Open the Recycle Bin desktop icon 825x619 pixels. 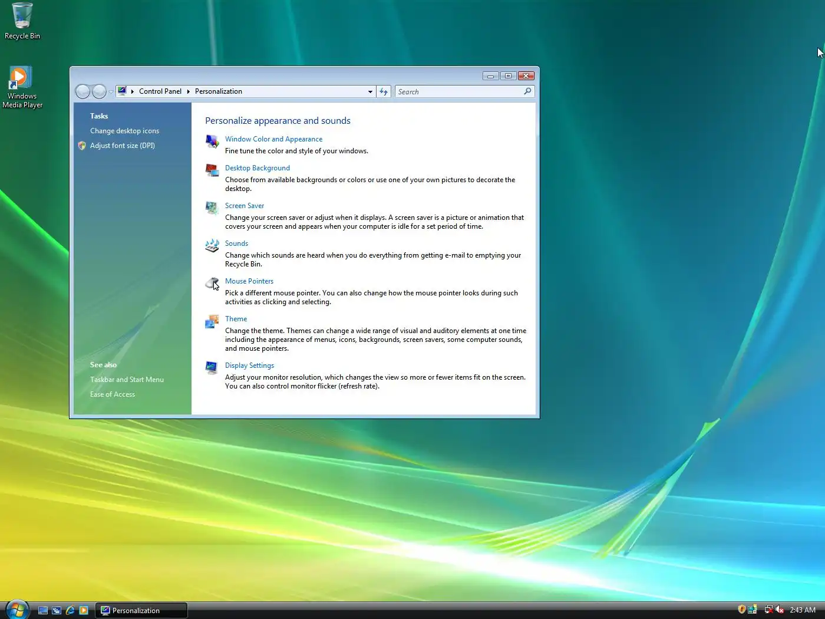[22, 21]
